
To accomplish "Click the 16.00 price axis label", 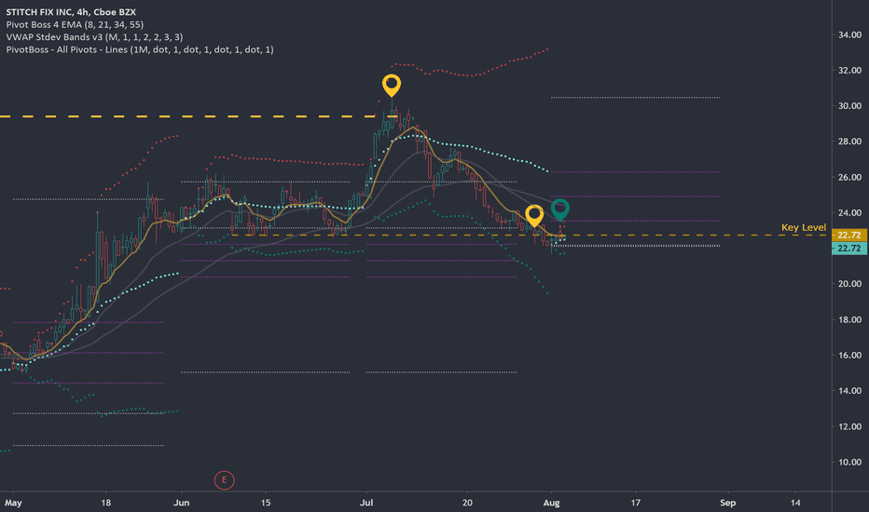I will tap(849, 356).
